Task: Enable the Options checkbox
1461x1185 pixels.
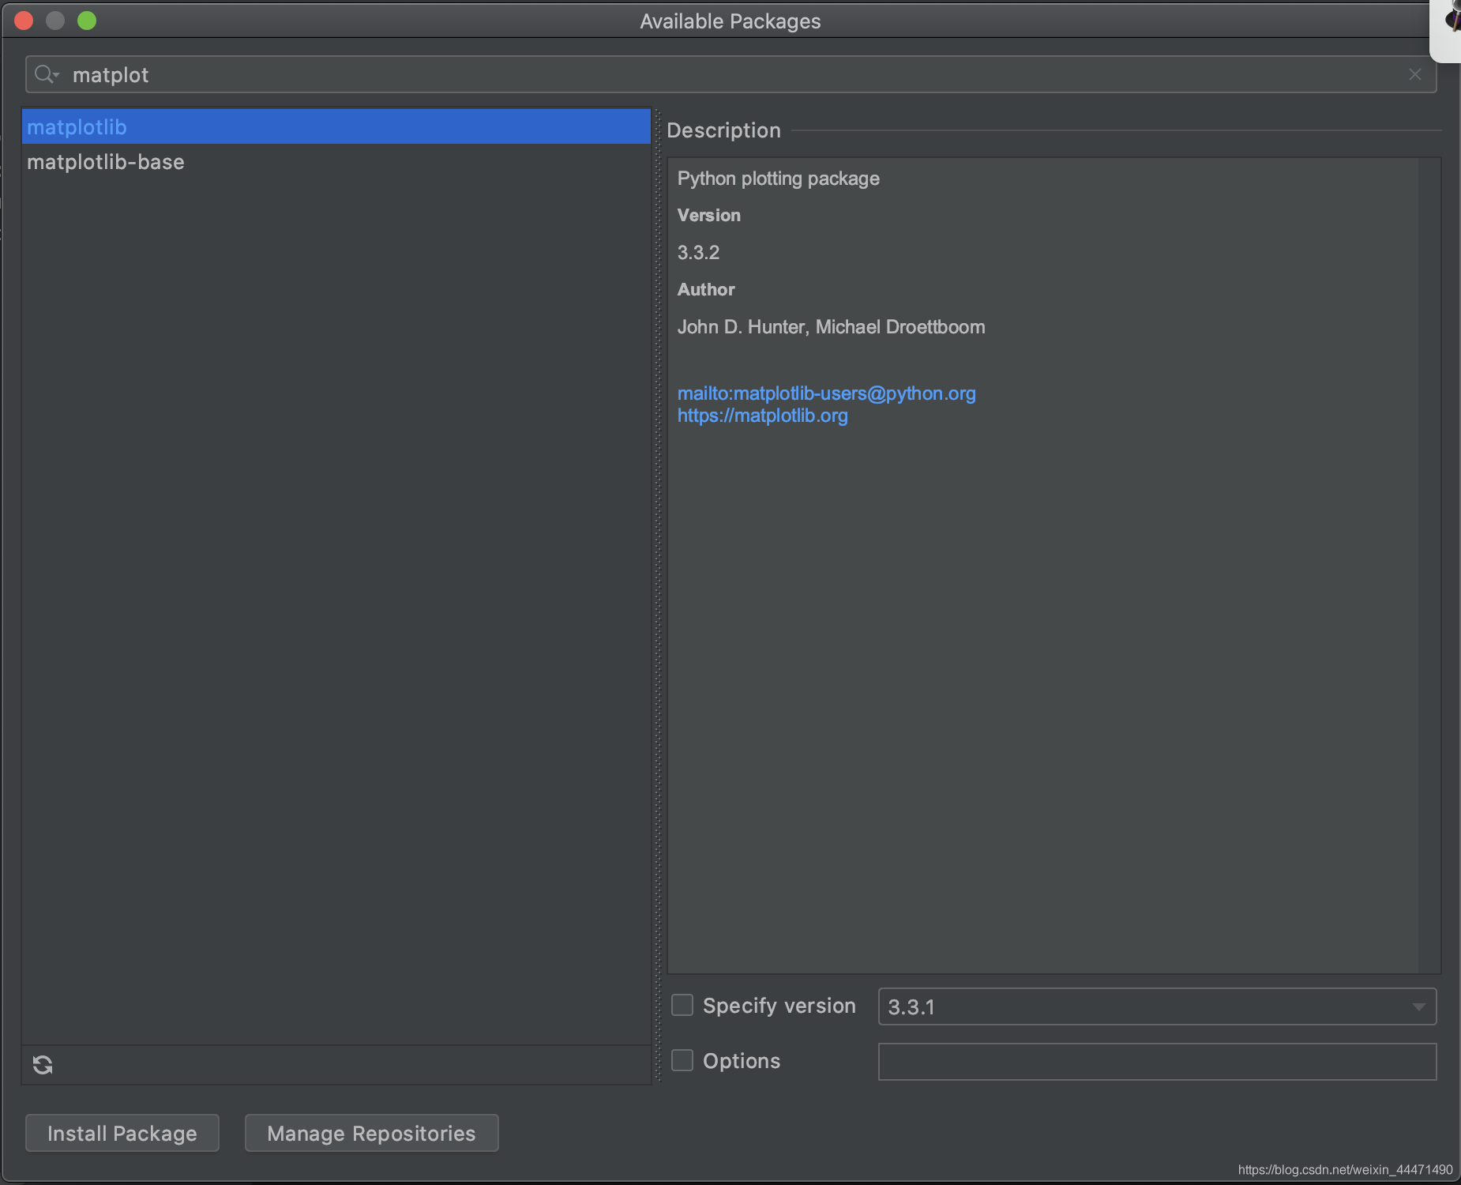Action: [x=682, y=1060]
